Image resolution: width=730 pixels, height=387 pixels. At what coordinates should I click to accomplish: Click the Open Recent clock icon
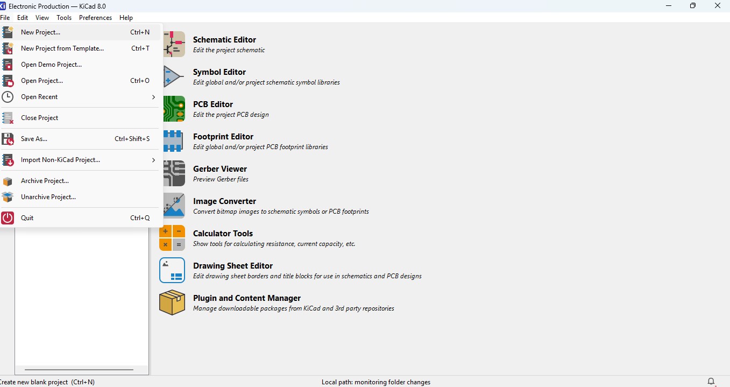click(x=8, y=97)
